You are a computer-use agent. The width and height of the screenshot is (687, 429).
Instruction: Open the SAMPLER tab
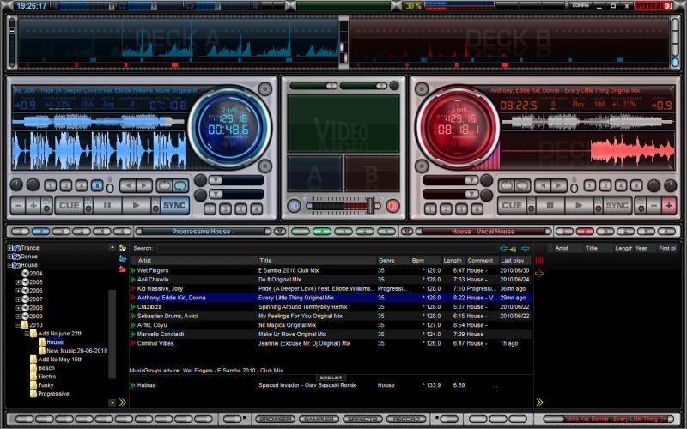pyautogui.click(x=319, y=419)
